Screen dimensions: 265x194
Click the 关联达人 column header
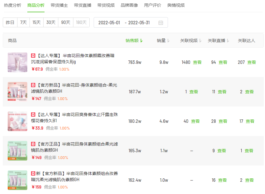coord(246,41)
